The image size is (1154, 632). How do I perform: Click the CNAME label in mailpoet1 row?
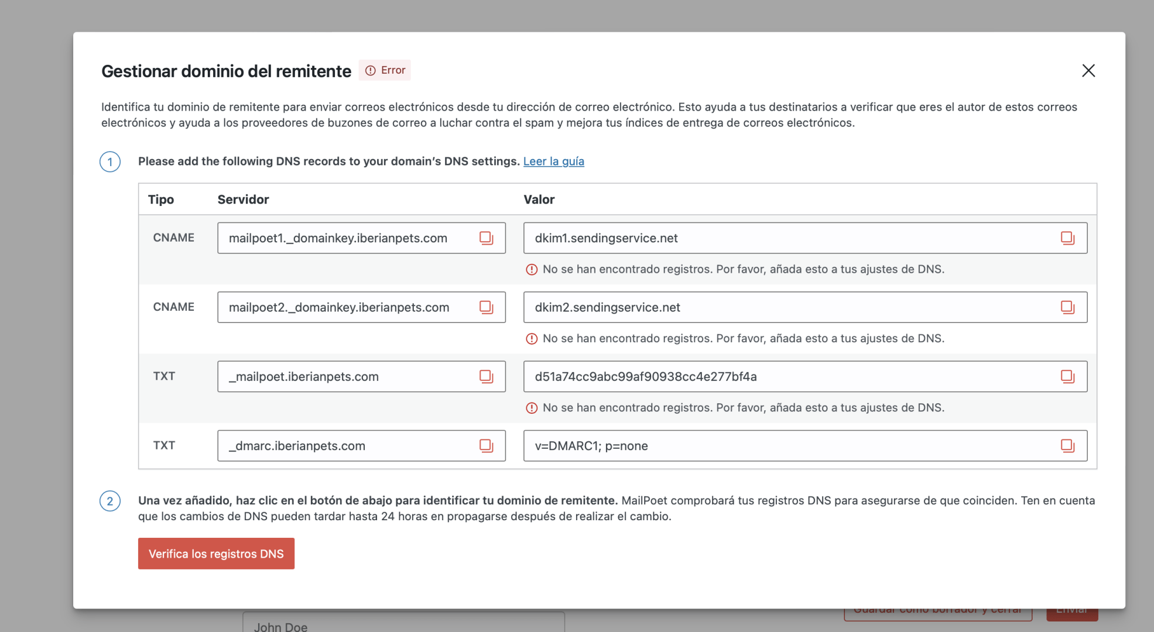coord(173,238)
